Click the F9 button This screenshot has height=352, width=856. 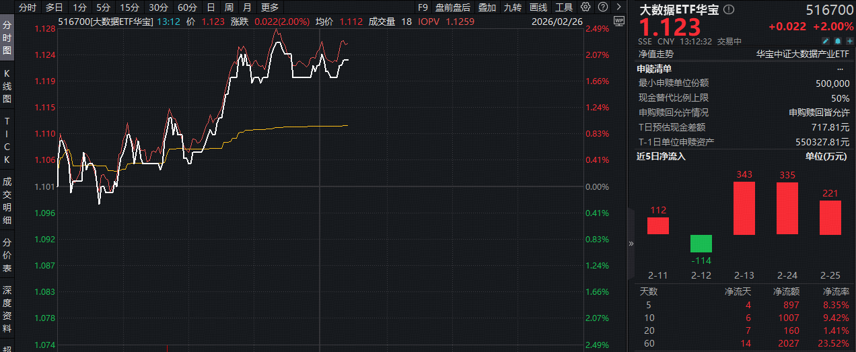(x=423, y=7)
